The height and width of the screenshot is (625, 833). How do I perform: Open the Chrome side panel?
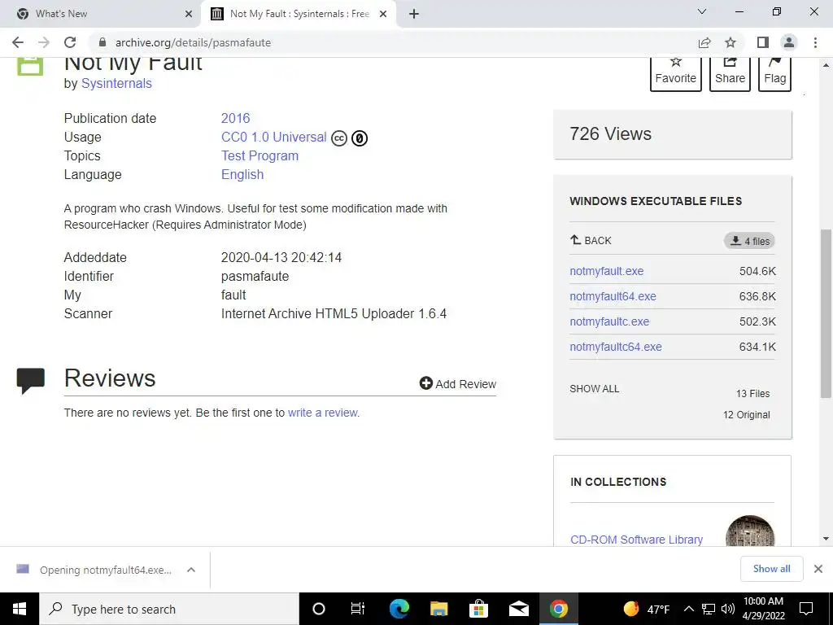click(x=763, y=42)
